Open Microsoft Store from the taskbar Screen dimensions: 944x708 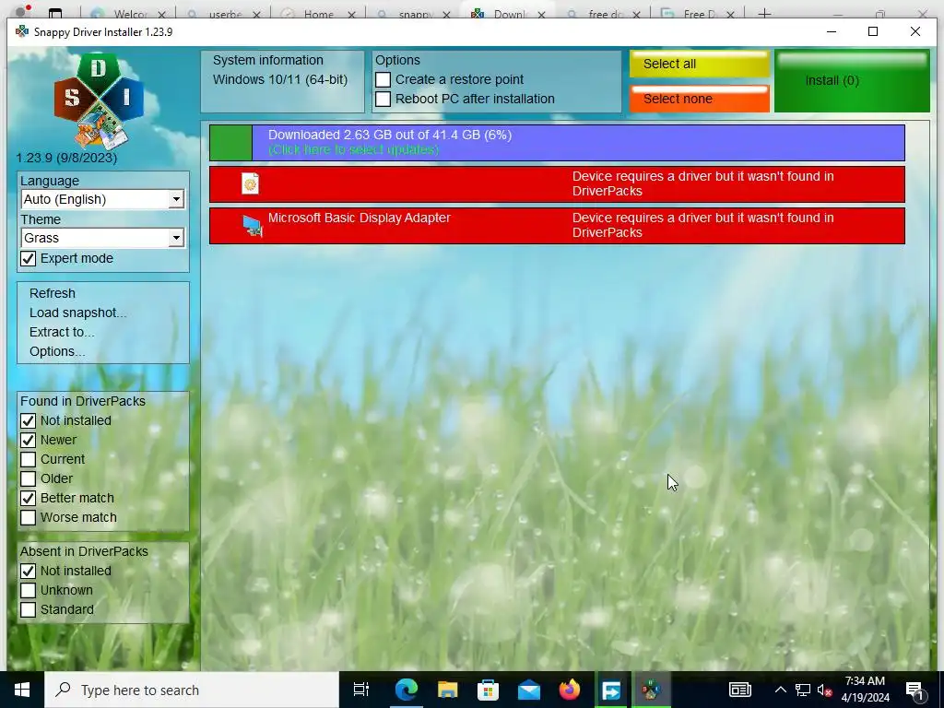coord(489,690)
